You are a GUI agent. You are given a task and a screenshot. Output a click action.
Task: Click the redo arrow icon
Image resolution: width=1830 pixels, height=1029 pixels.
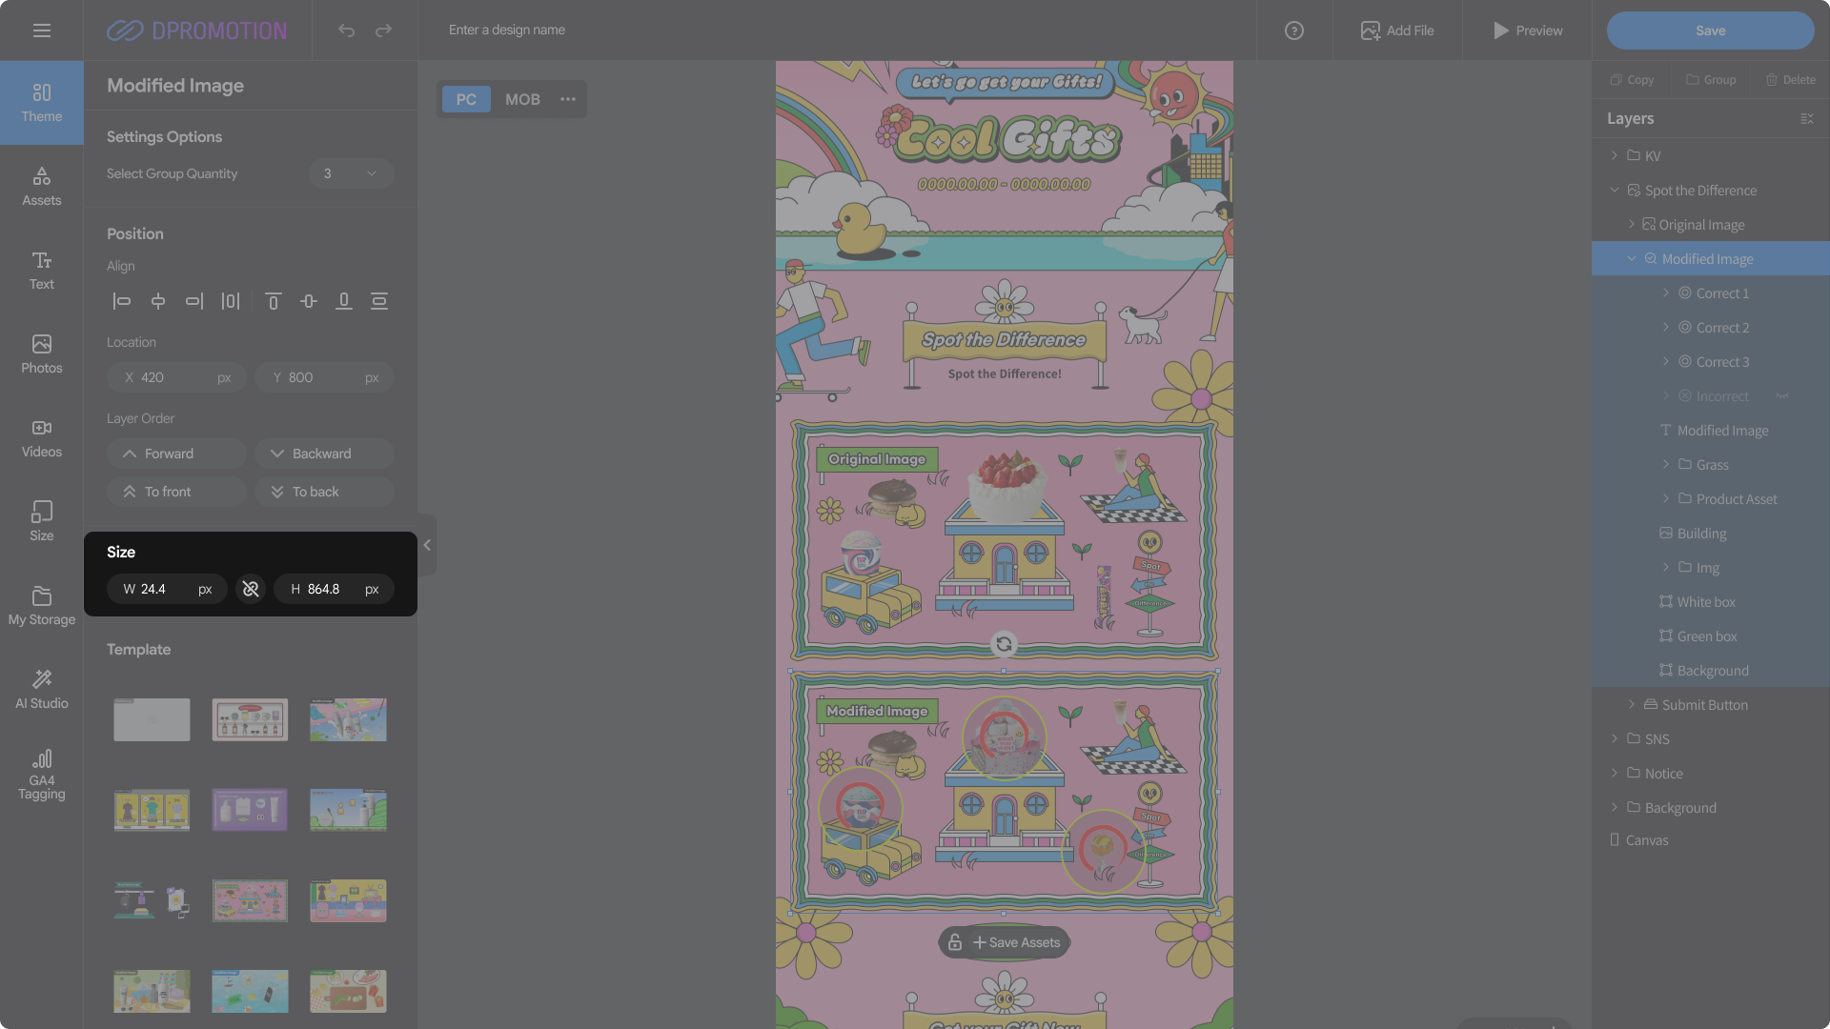(383, 30)
